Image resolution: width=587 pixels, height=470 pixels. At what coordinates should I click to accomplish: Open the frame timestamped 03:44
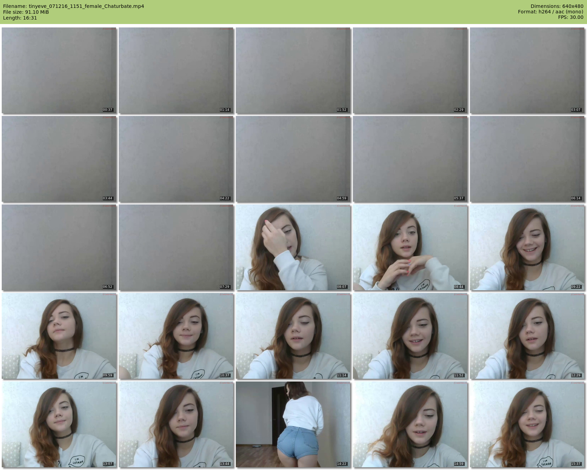coord(59,159)
